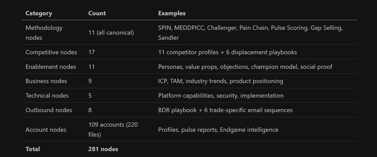
Task: Select the Technical nodes row label
Action: pos(47,96)
